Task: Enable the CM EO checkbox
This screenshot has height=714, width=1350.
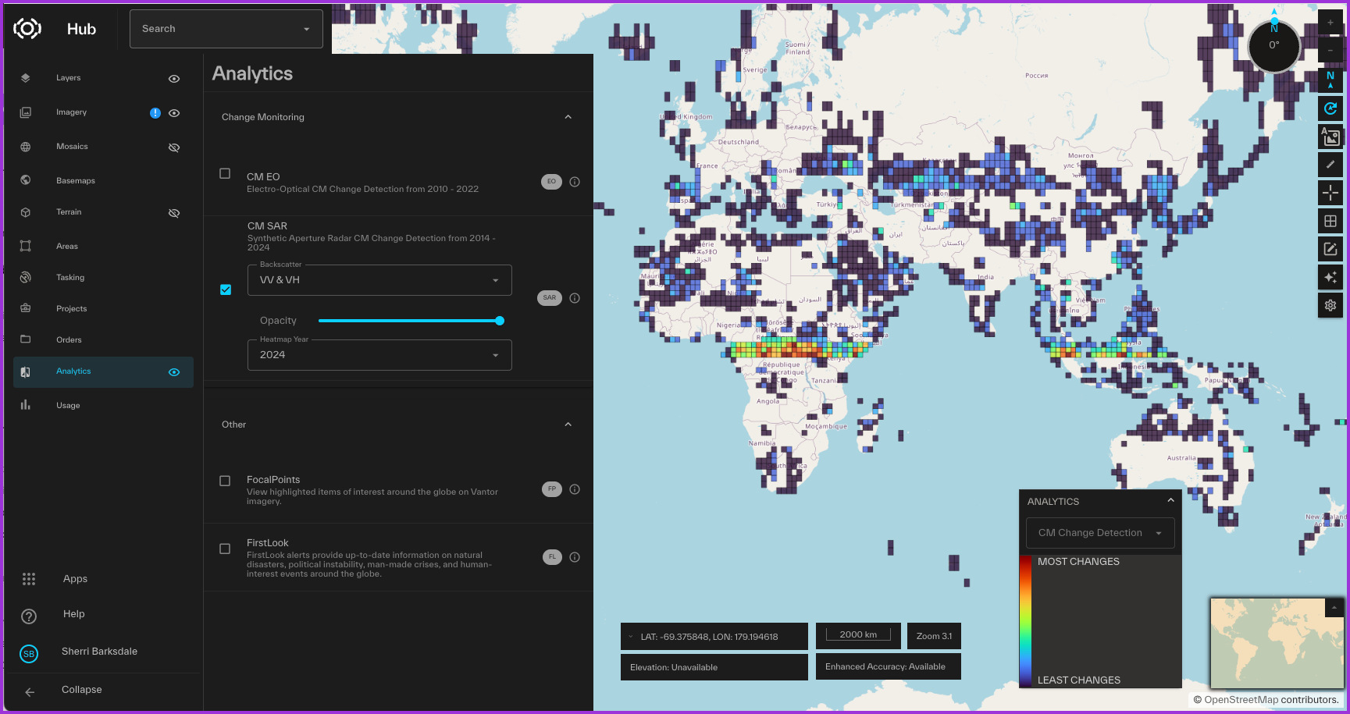Action: coord(225,173)
